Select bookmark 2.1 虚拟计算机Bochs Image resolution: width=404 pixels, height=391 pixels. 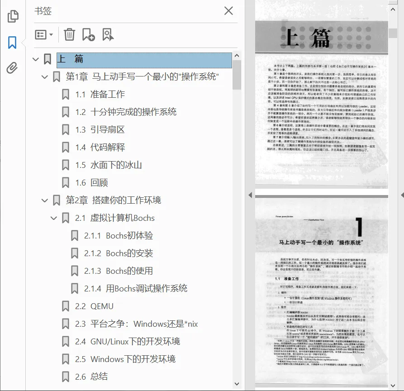115,218
